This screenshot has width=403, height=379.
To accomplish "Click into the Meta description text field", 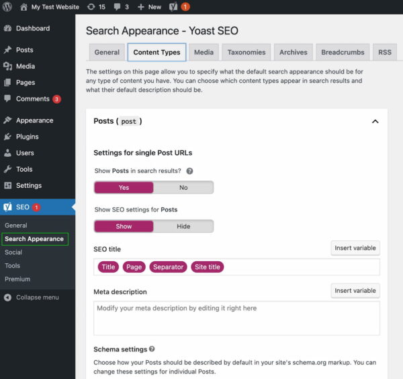I will tap(236, 318).
